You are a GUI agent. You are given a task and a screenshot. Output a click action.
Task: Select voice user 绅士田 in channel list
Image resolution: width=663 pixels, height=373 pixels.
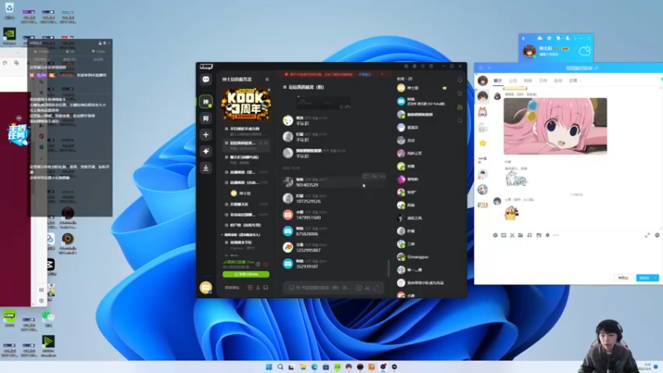click(241, 193)
